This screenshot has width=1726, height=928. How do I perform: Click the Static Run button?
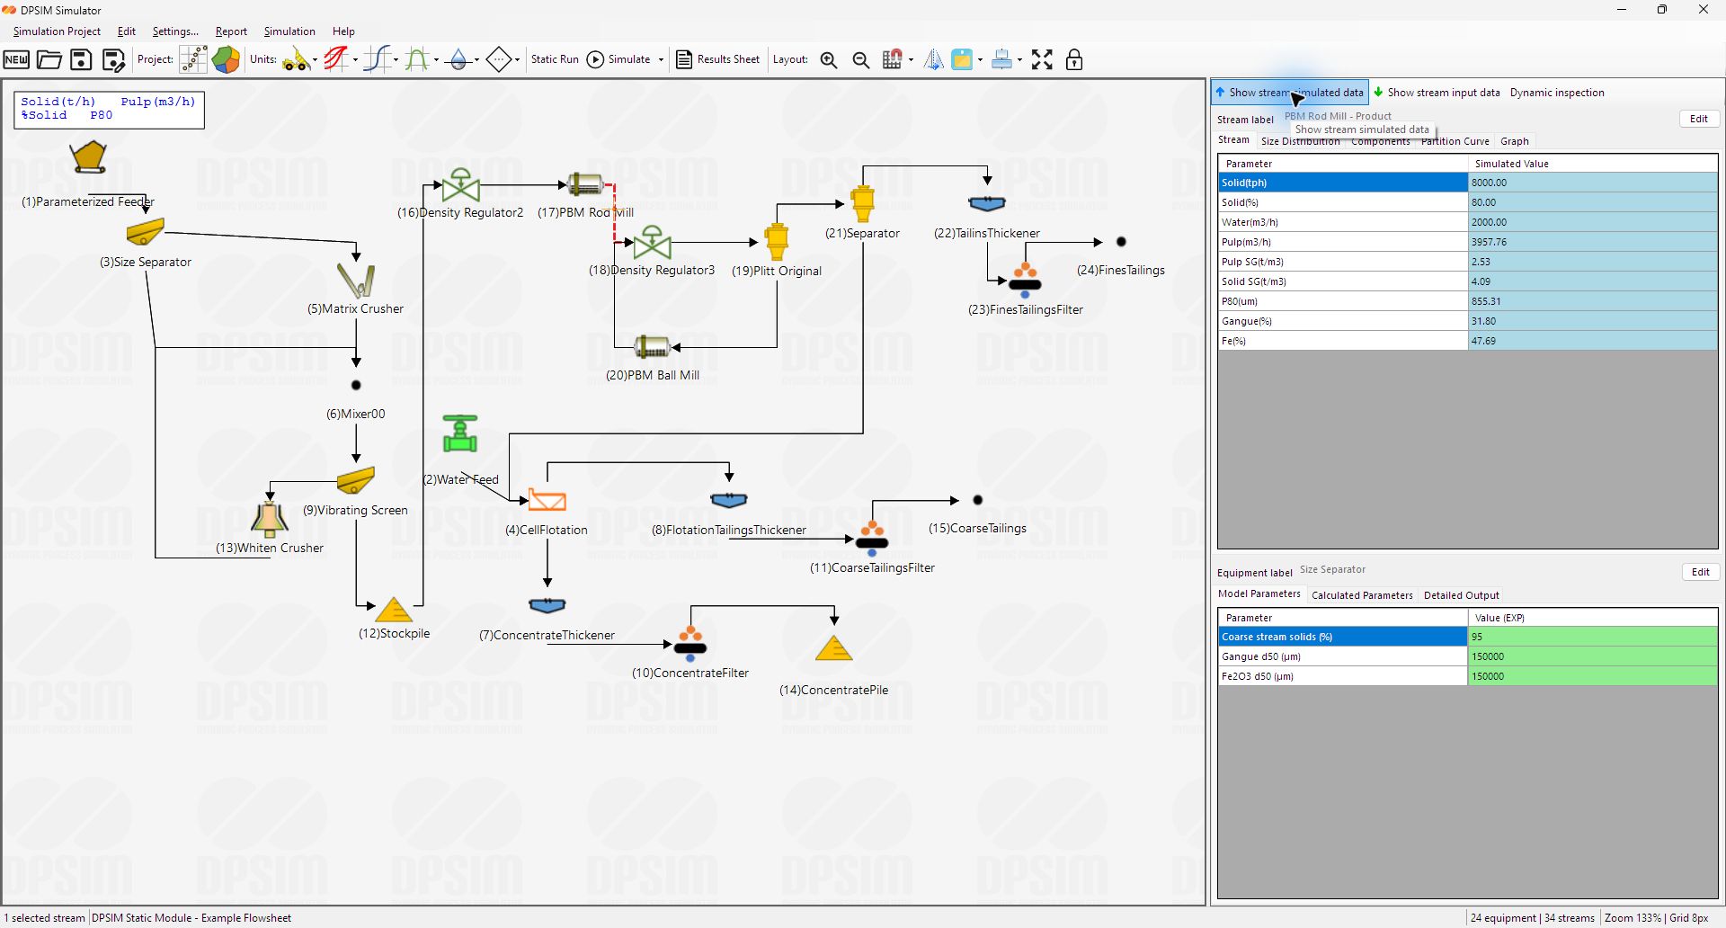tap(555, 59)
